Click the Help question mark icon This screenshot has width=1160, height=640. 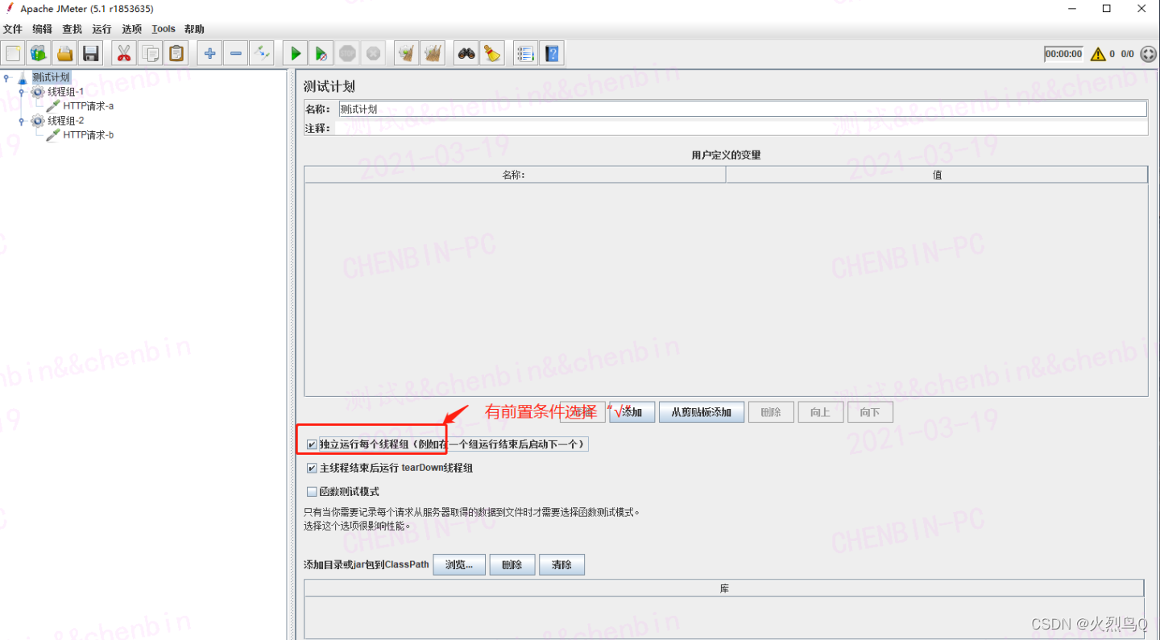pos(551,54)
